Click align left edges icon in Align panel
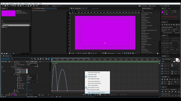This screenshot has width=181, height=101. [163, 92]
